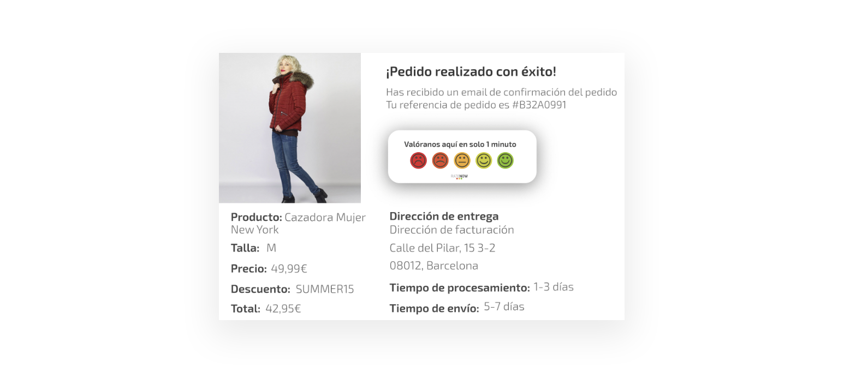The image size is (844, 373).
Task: Select the 'Calle del Pilar, 15 3-2' address line
Action: [x=442, y=248]
